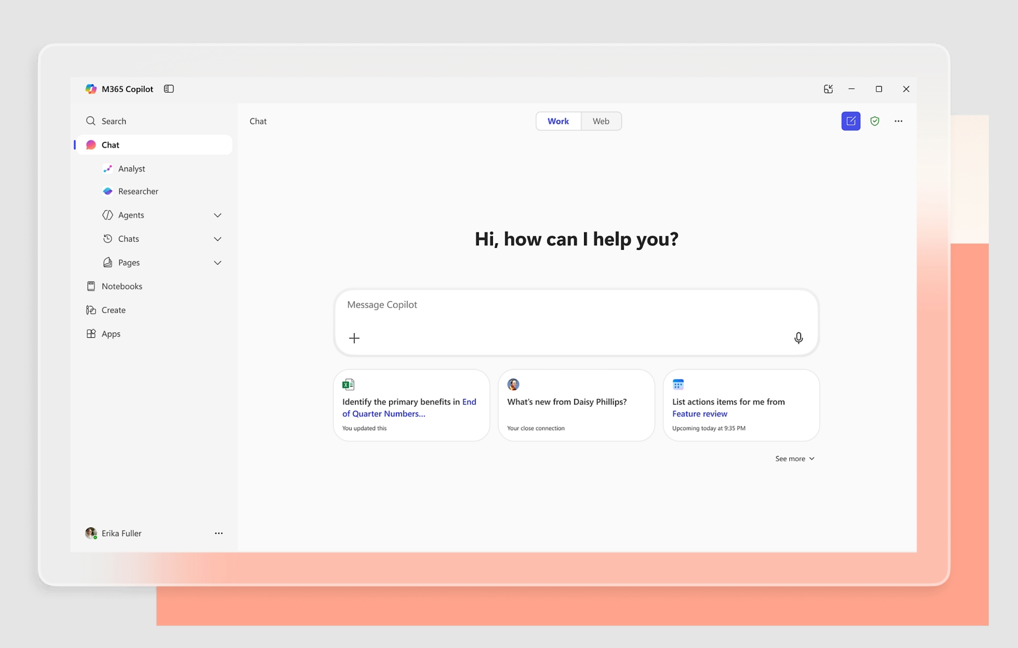Screen dimensions: 1018x648
Task: Maximize the Copilot window
Action: pos(878,89)
